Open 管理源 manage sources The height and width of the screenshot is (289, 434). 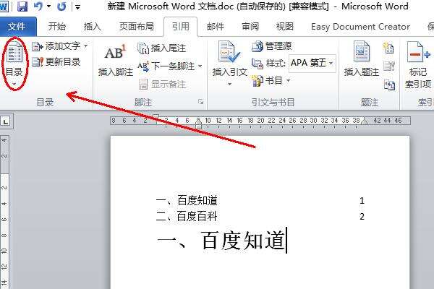pos(272,46)
